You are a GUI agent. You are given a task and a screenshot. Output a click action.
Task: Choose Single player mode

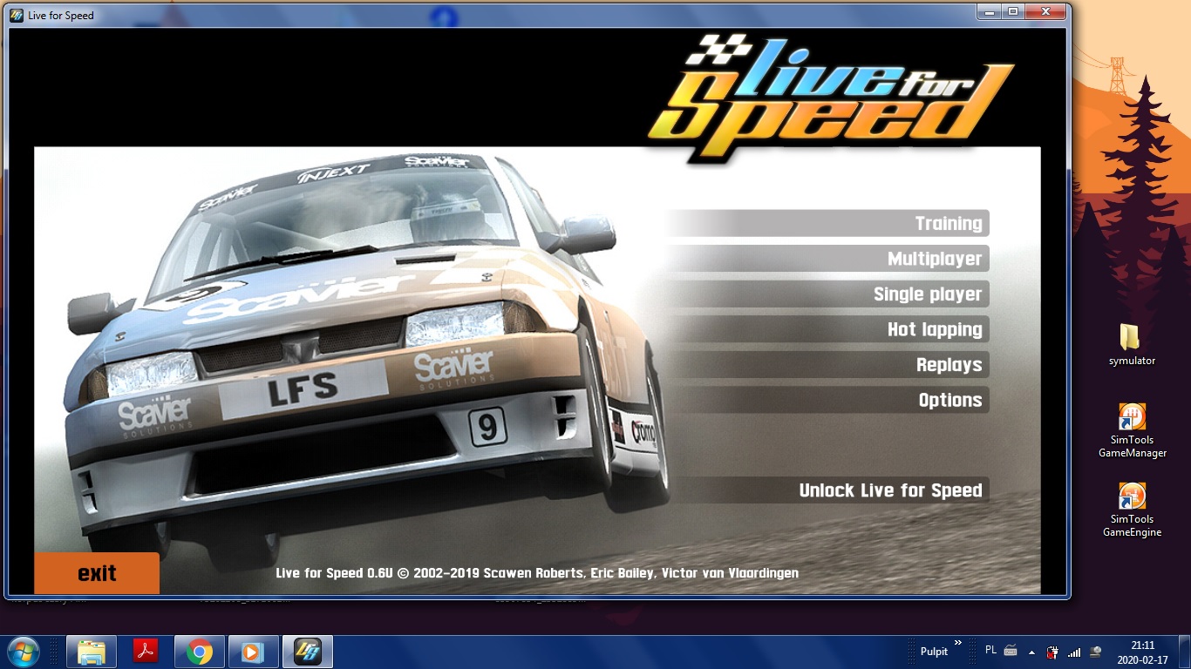(828, 294)
